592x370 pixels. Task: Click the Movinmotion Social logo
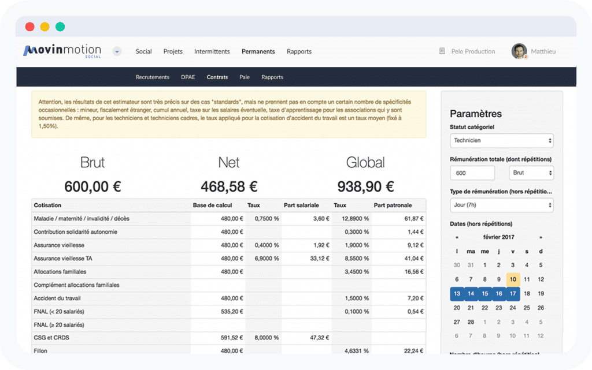(62, 51)
